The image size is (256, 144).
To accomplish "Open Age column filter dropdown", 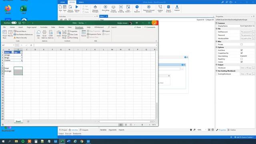I will point(21,52).
